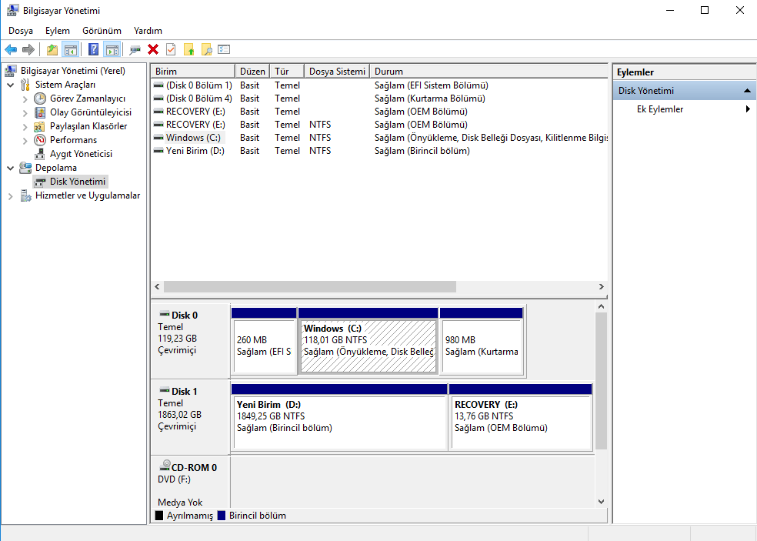This screenshot has width=757, height=541.
Task: Toggle the action pane visibility
Action: click(111, 48)
